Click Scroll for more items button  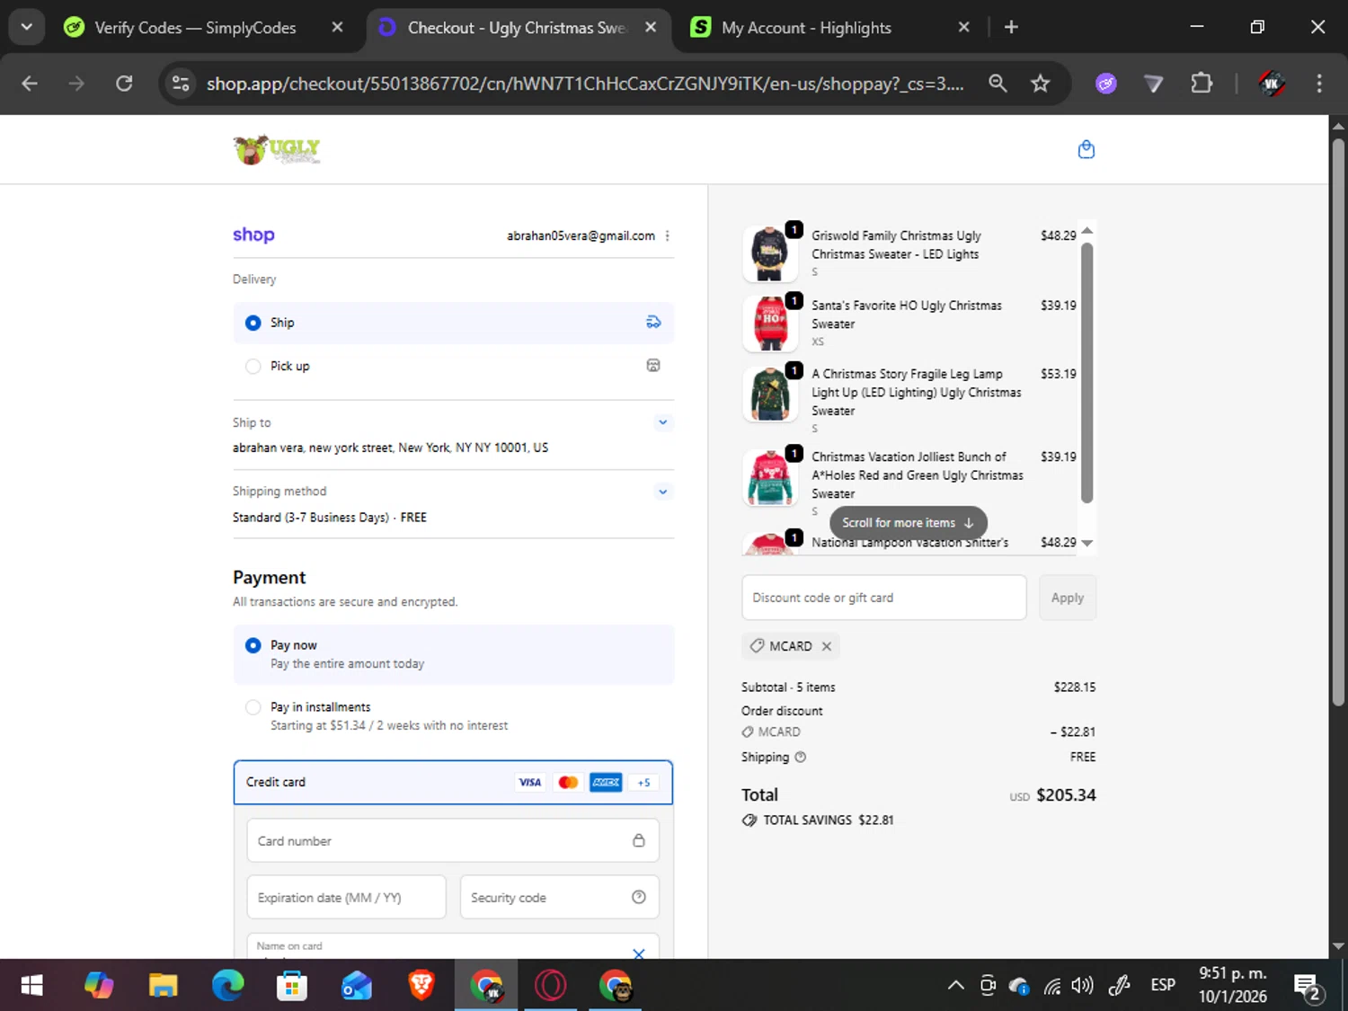click(x=908, y=523)
